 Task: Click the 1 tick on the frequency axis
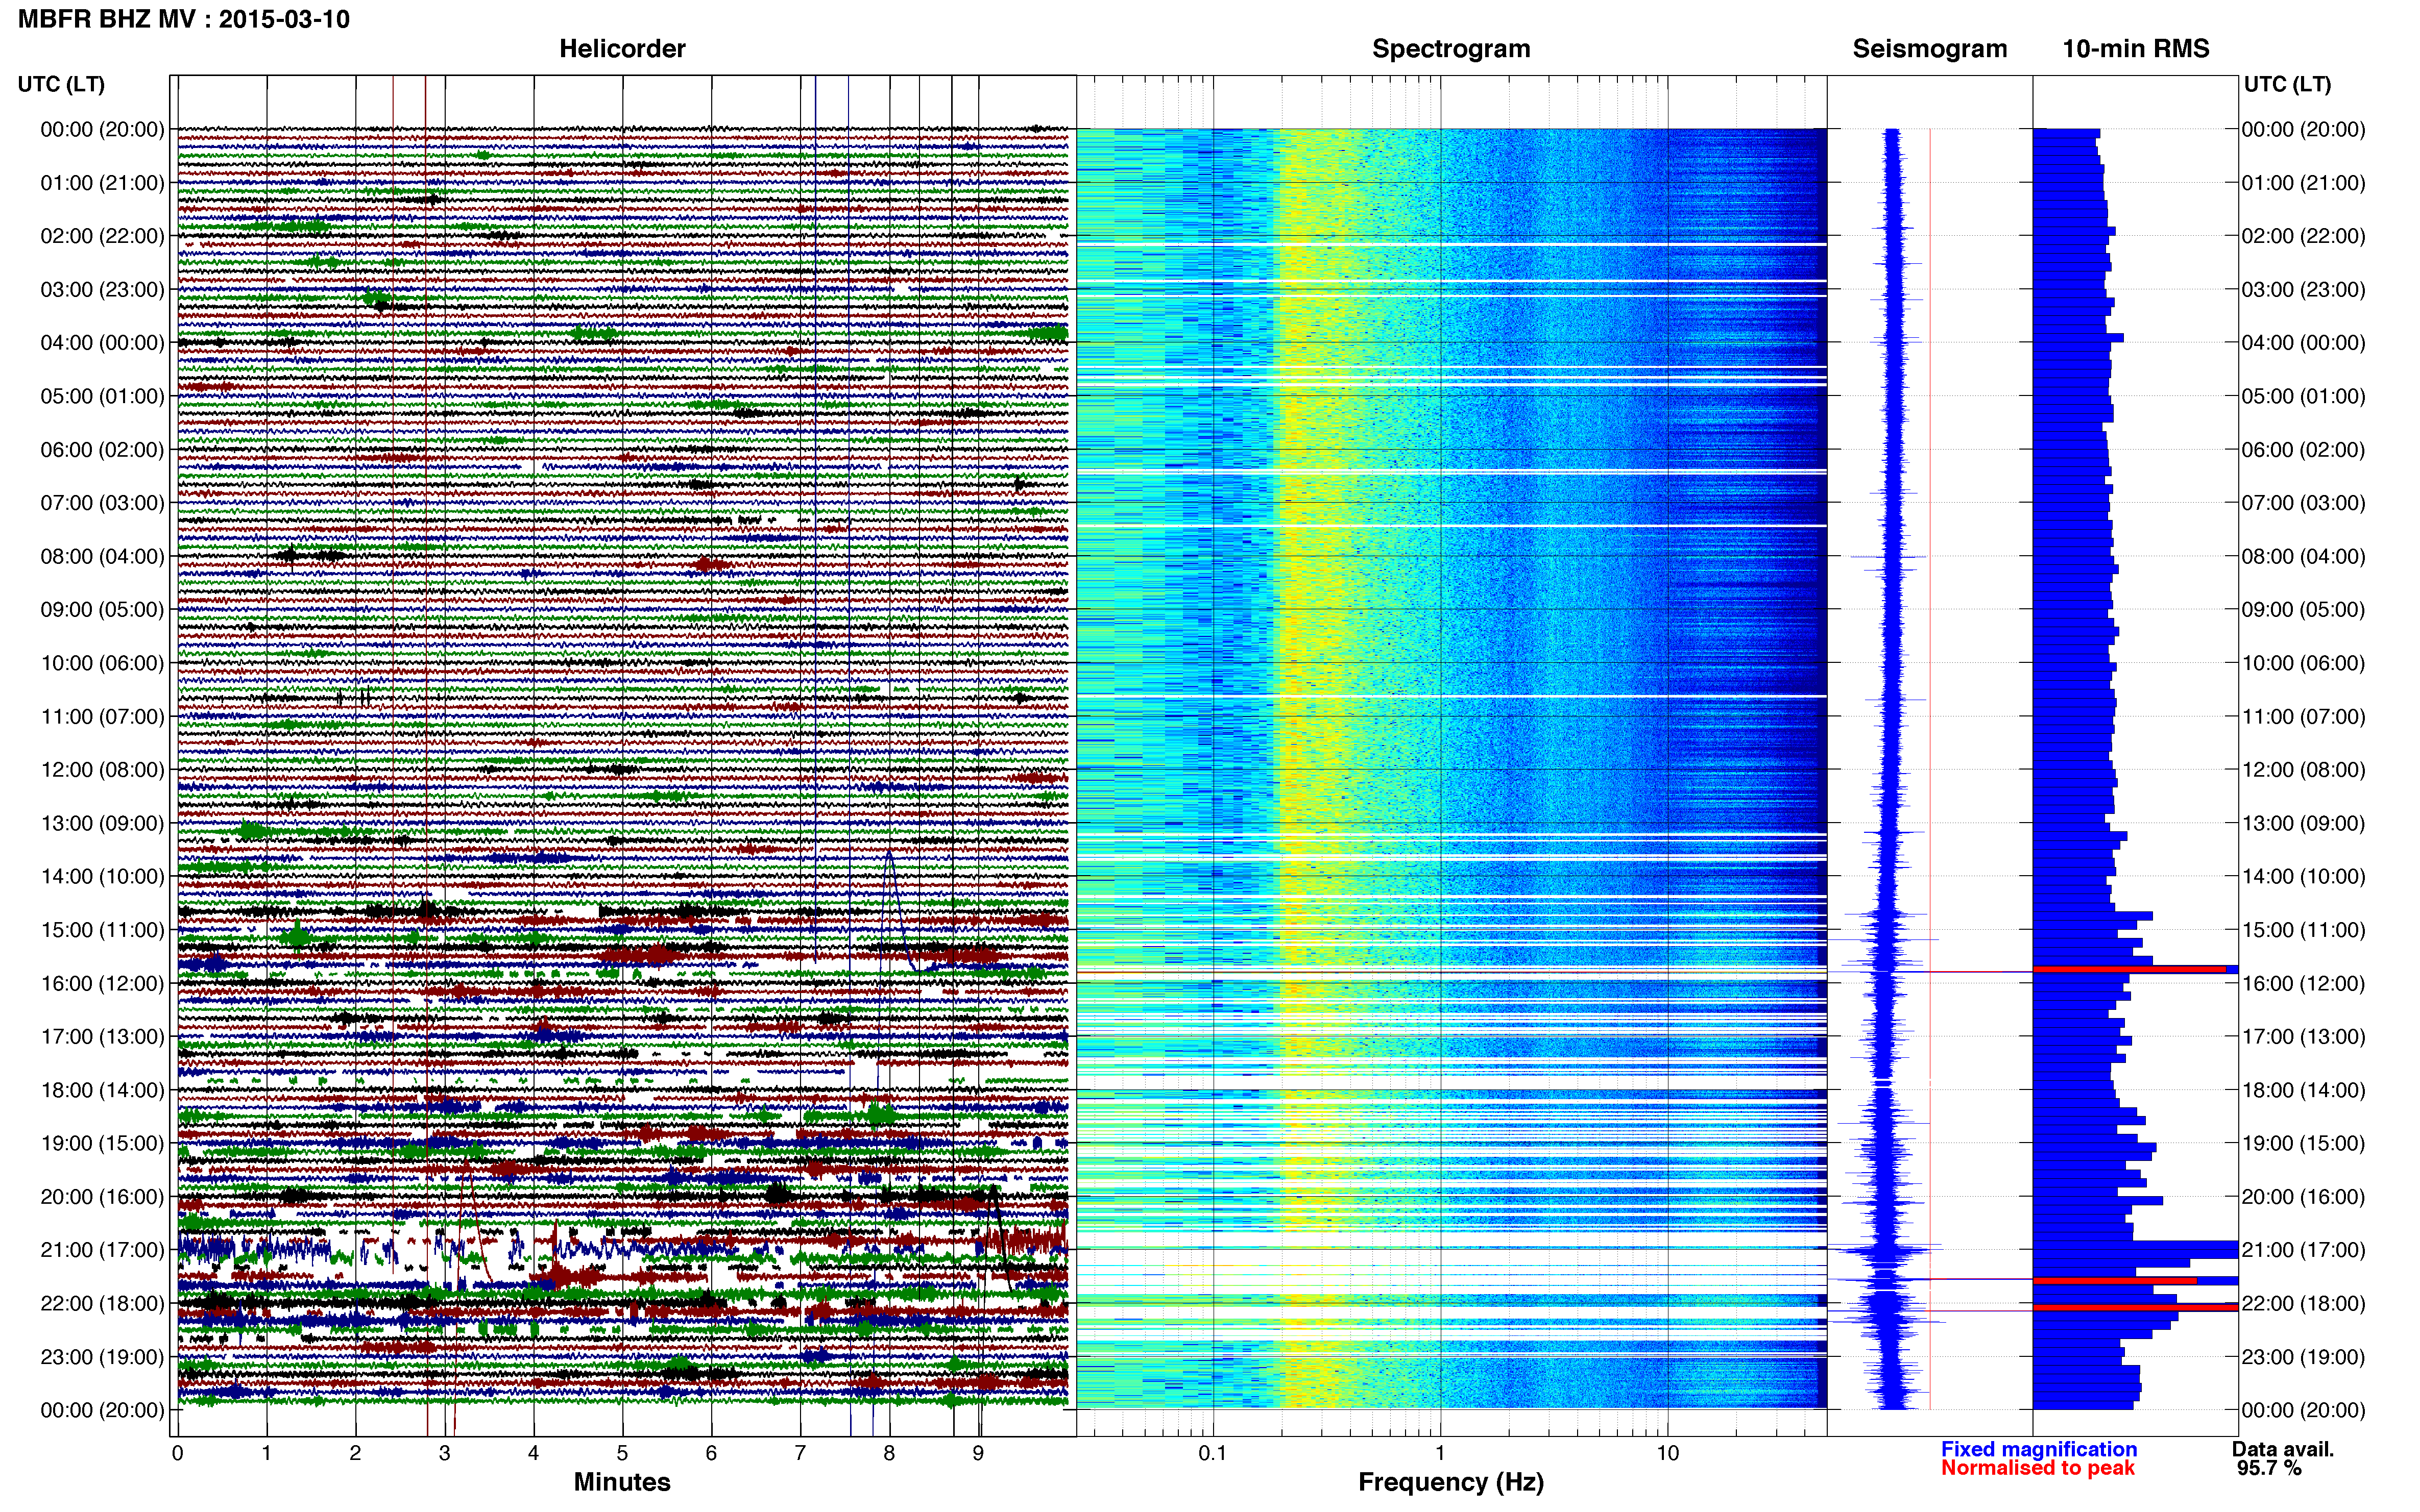1441,1454
